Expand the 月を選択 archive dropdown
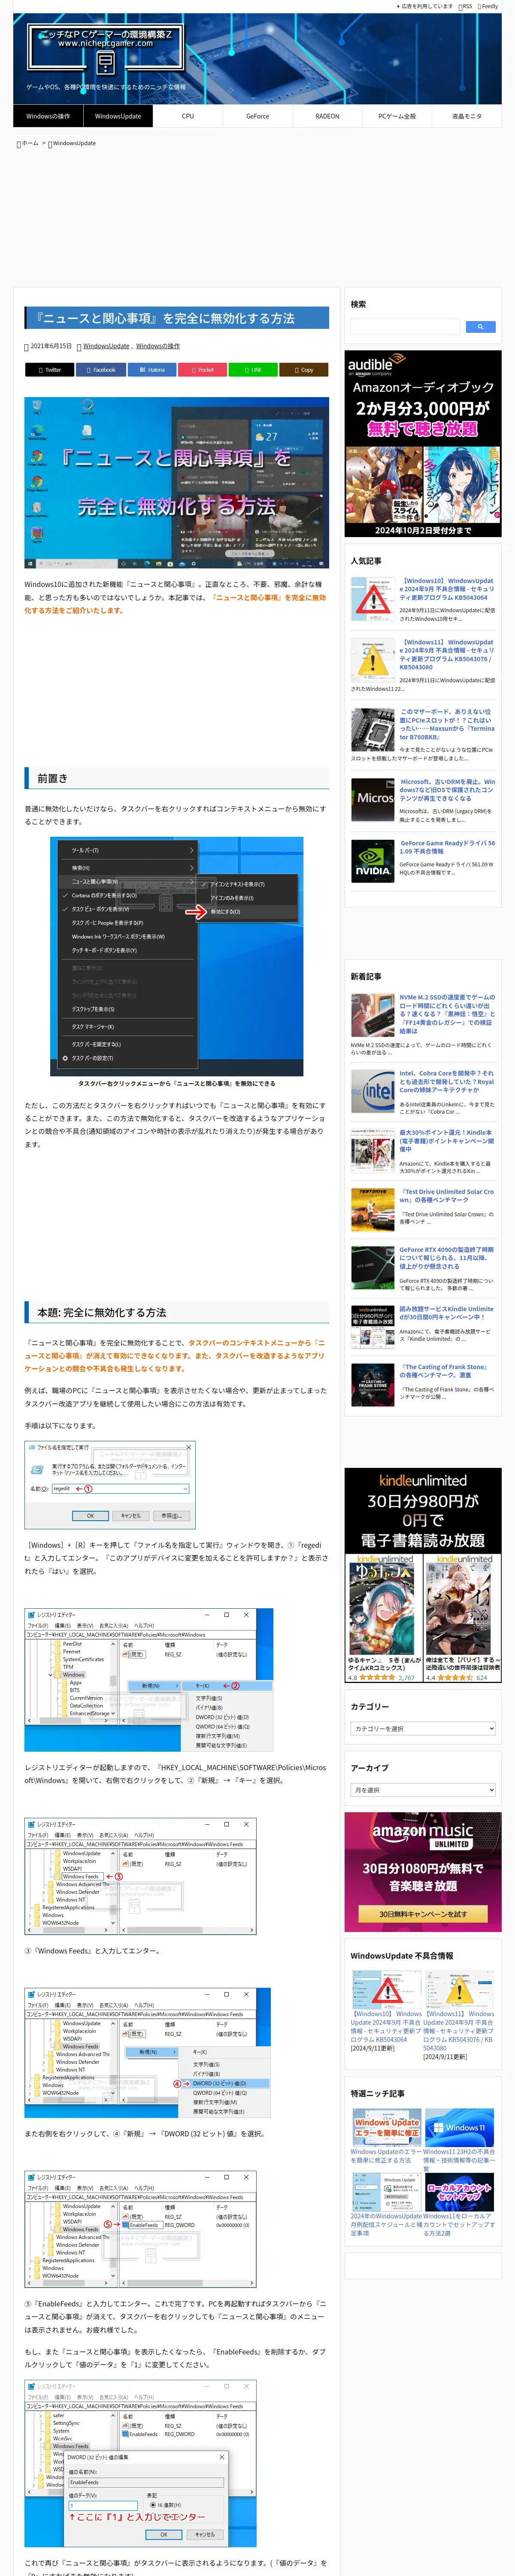 tap(423, 1790)
